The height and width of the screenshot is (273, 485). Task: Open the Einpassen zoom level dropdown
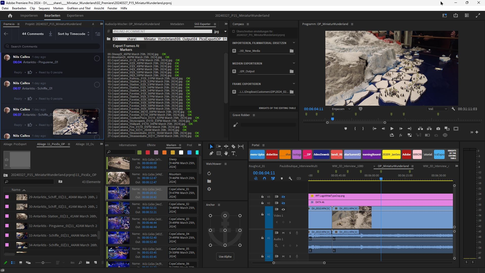click(x=341, y=109)
